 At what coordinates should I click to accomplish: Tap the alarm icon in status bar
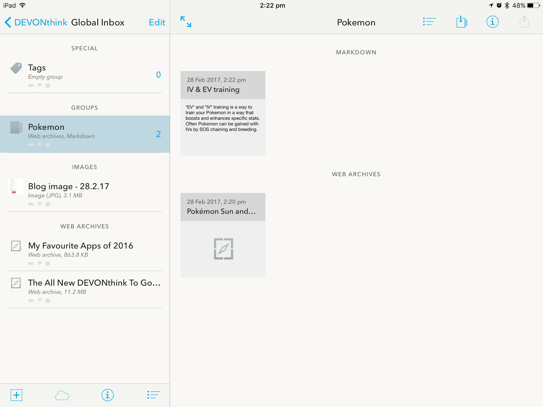pos(499,5)
